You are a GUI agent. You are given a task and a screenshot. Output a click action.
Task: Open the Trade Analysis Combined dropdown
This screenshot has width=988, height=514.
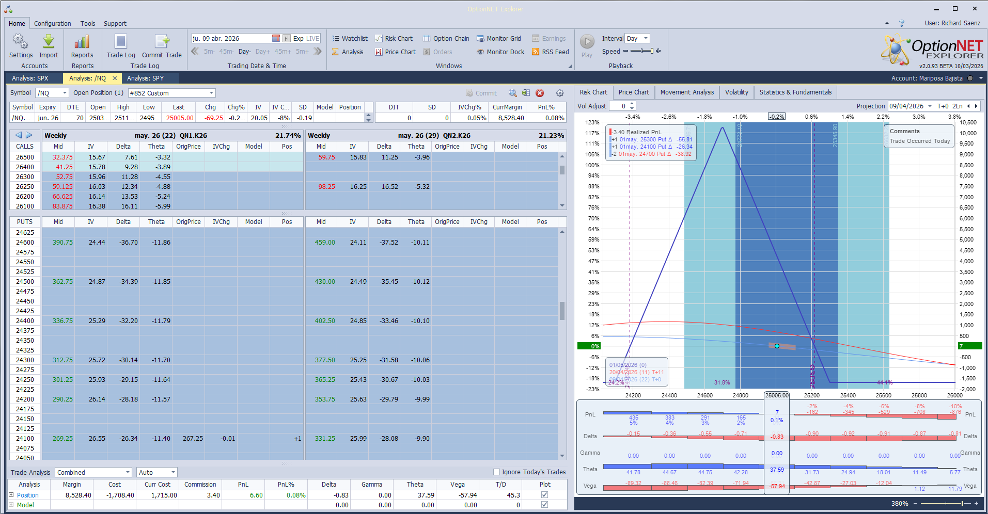pos(128,472)
